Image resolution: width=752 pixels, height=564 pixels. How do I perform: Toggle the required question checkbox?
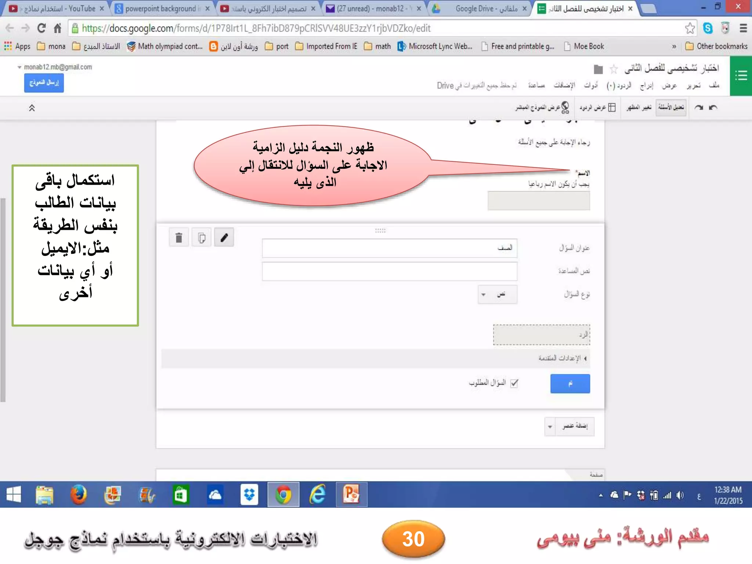514,383
